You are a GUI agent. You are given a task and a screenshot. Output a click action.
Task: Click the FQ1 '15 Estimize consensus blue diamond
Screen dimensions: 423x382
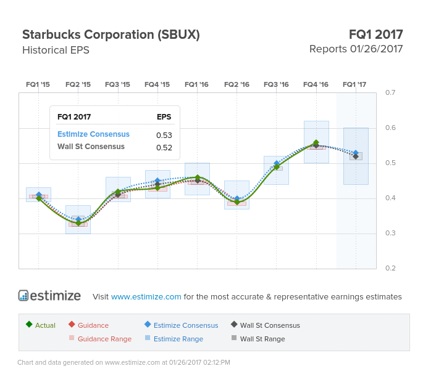tap(38, 195)
